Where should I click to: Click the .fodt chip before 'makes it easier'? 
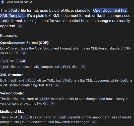point(44,99)
